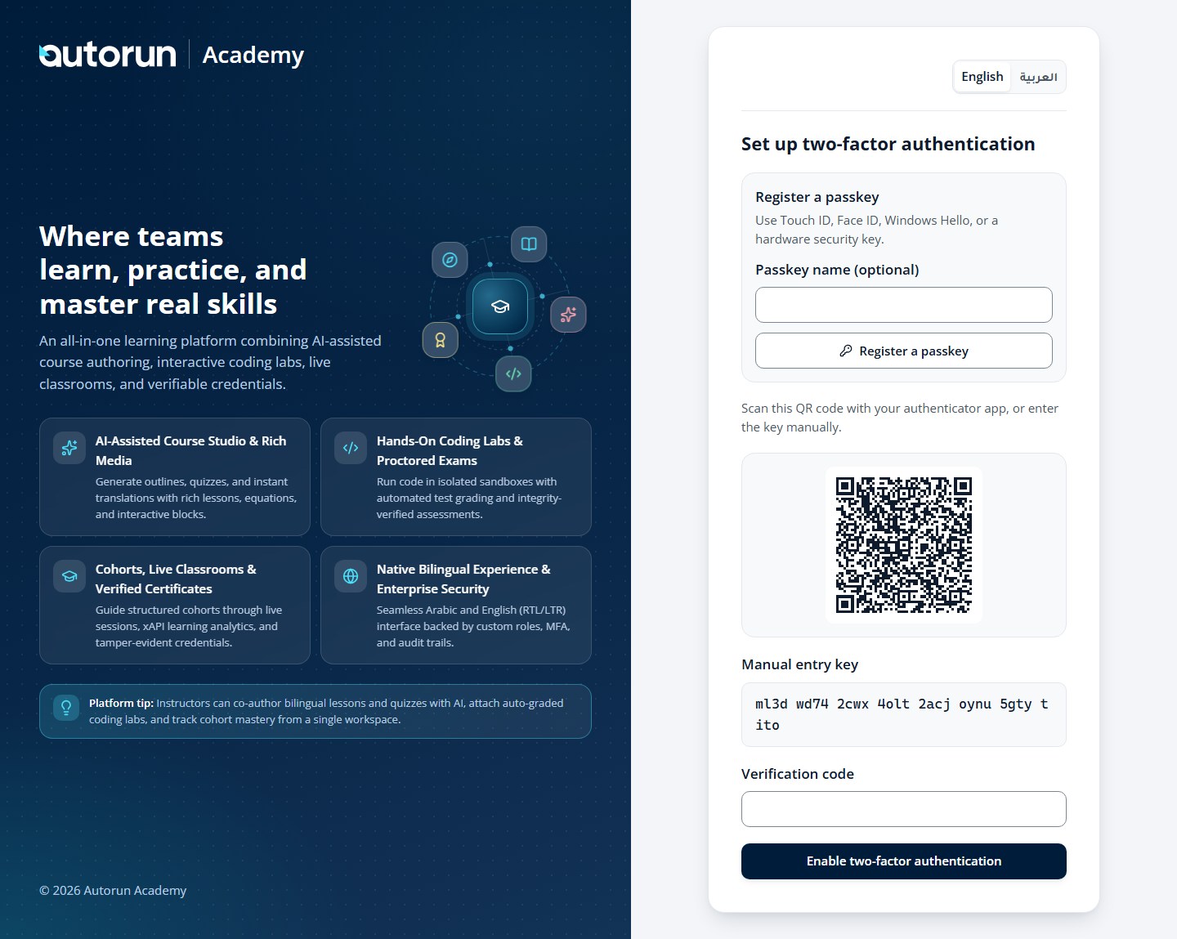Click the open book icon in the hero graphic
Screen dimensions: 1177x939
pos(529,244)
